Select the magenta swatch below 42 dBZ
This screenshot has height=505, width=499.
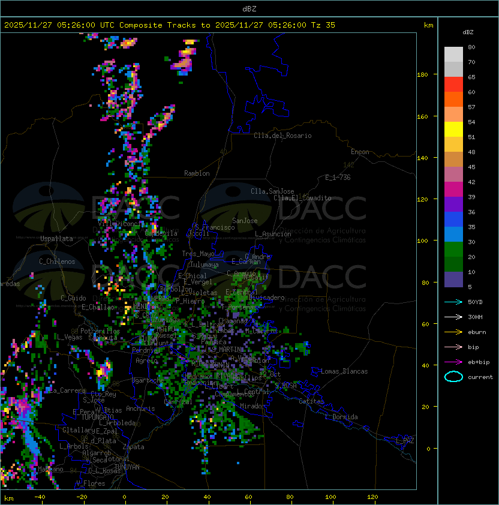(453, 190)
